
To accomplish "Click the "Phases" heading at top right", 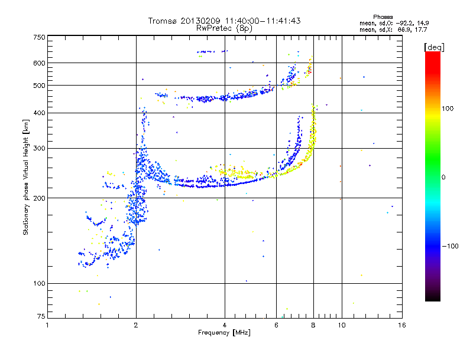I will pos(383,17).
